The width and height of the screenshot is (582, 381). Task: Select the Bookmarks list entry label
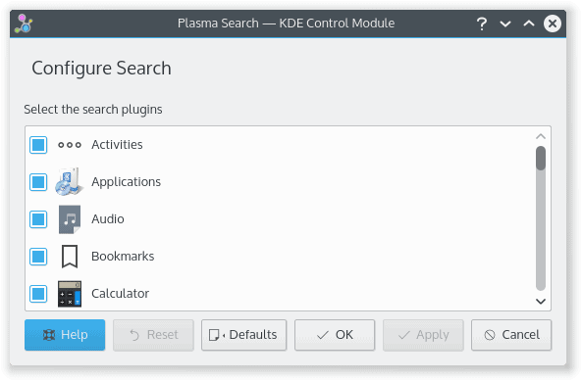[x=123, y=257]
